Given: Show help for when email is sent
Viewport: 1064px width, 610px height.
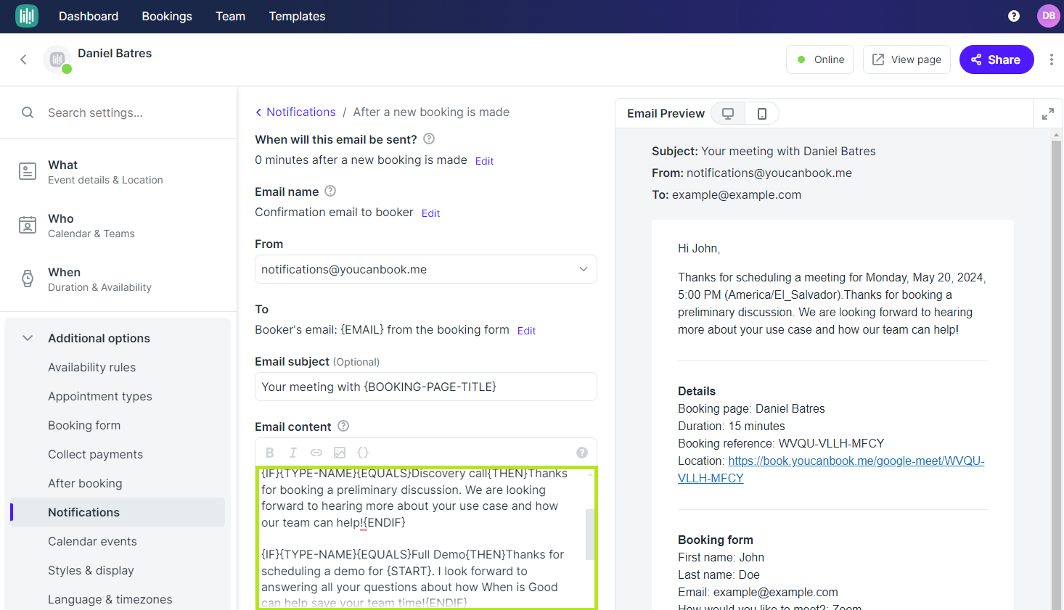Looking at the screenshot, I should pyautogui.click(x=429, y=139).
